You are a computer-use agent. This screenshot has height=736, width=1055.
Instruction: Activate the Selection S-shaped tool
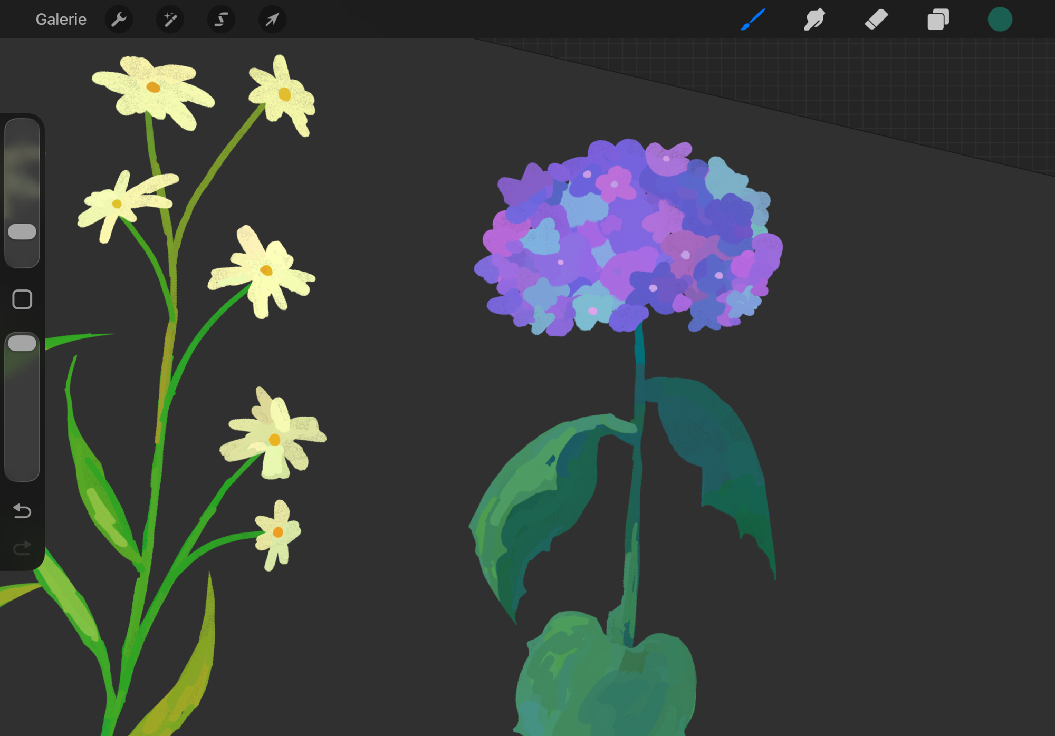221,20
